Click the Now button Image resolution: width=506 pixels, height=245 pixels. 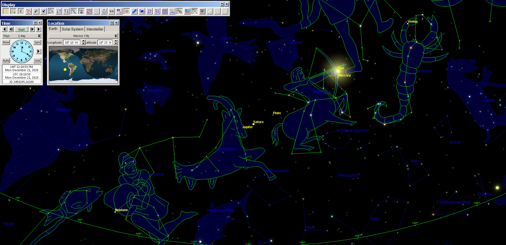(x=6, y=42)
